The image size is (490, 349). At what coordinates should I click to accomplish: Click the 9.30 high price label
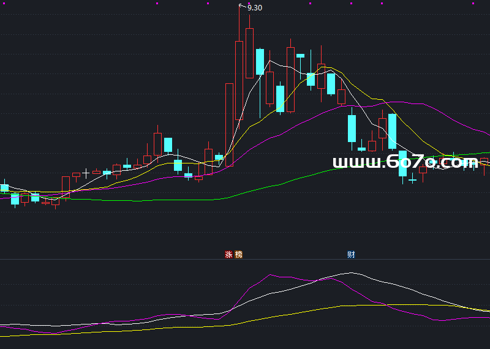click(255, 8)
